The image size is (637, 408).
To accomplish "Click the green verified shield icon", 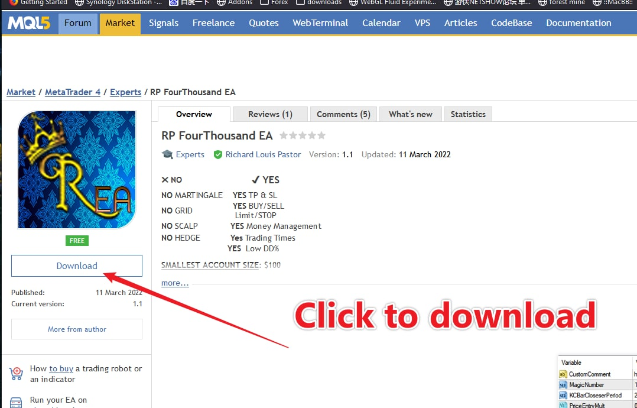I will click(218, 155).
